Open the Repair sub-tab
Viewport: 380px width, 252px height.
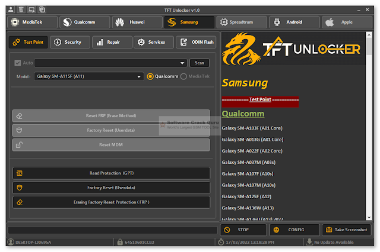[x=112, y=42]
